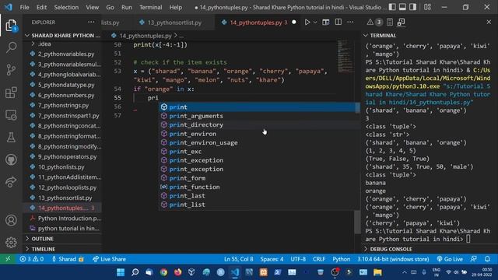Screen dimensions: 498x280
Task: Open Customize Layout button
Action: point(427,7)
